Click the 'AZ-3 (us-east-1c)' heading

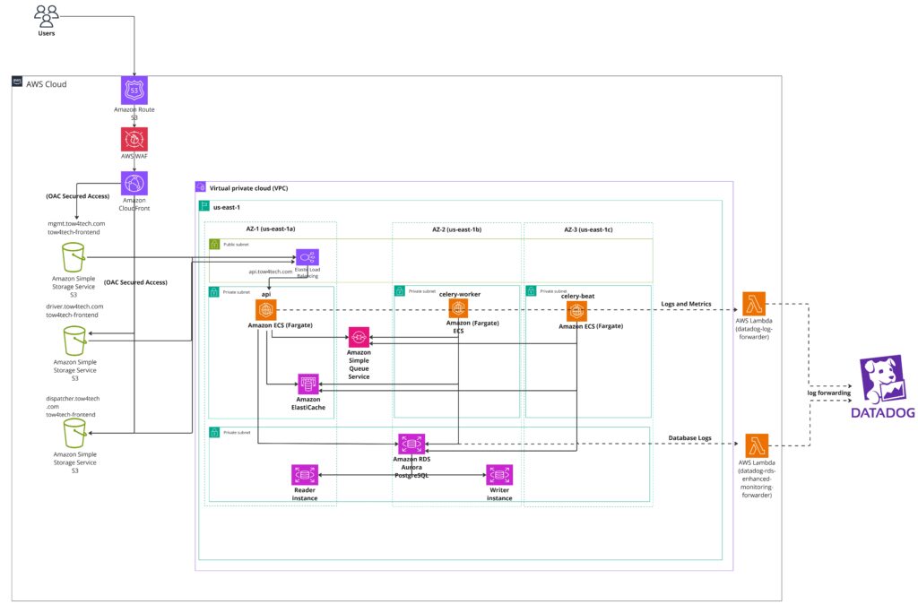click(x=588, y=229)
